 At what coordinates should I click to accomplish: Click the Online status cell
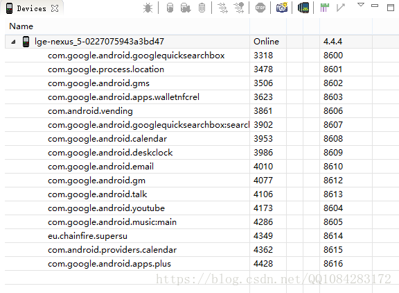click(x=266, y=42)
